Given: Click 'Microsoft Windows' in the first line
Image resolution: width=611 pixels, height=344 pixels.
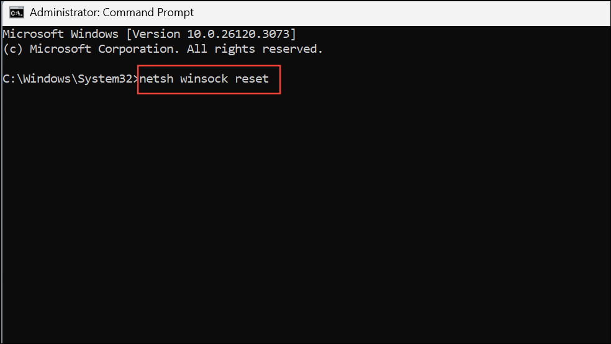Looking at the screenshot, I should [x=60, y=34].
